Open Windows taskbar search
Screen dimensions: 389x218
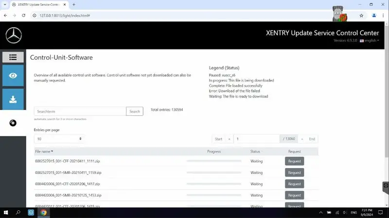coord(18,213)
